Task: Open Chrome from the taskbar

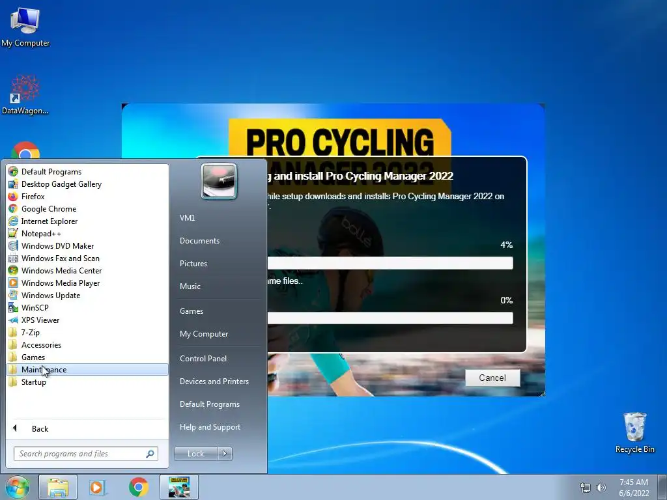Action: click(138, 487)
